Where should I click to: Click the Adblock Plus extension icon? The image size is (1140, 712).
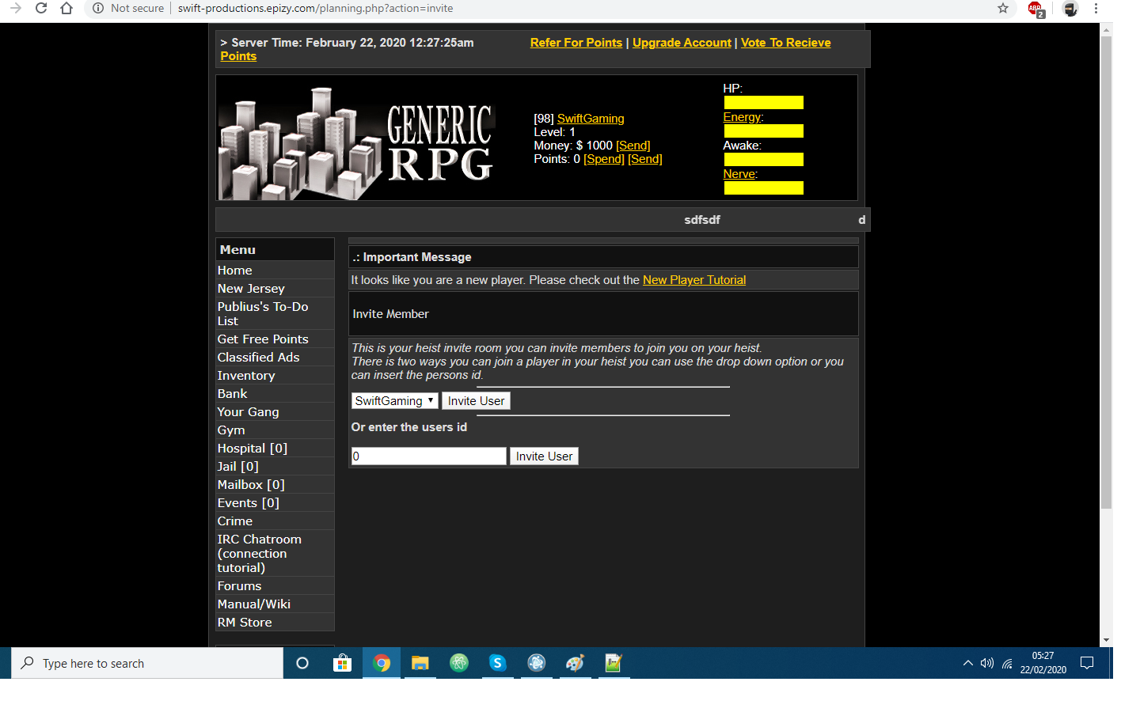click(x=1035, y=9)
